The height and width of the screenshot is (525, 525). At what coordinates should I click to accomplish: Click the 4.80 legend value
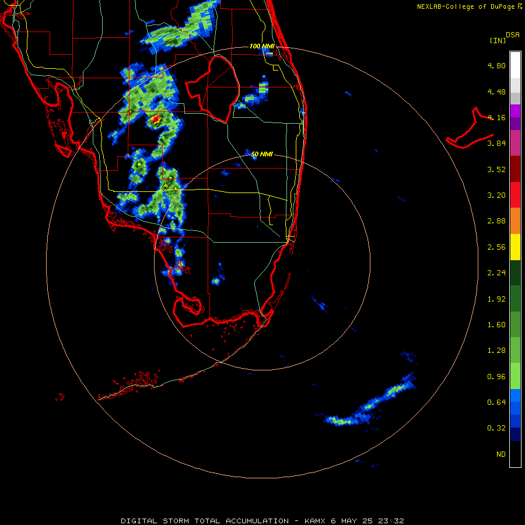(x=496, y=65)
